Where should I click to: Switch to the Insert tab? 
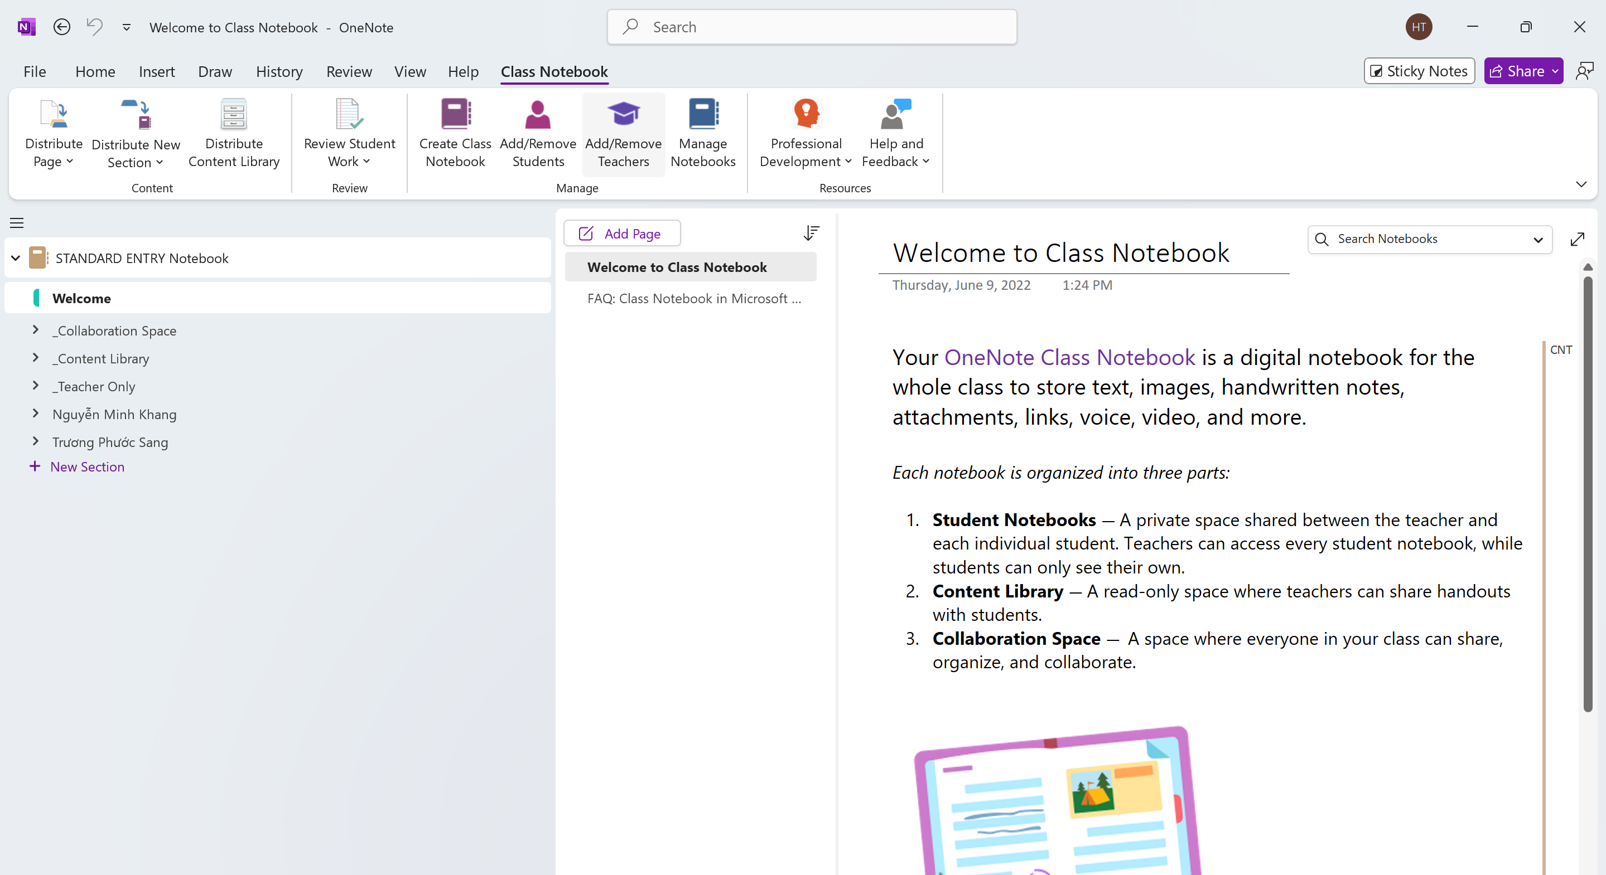(157, 72)
